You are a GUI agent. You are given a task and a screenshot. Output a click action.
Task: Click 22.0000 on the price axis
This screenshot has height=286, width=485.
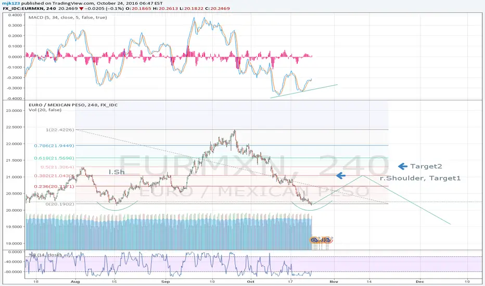14,144
